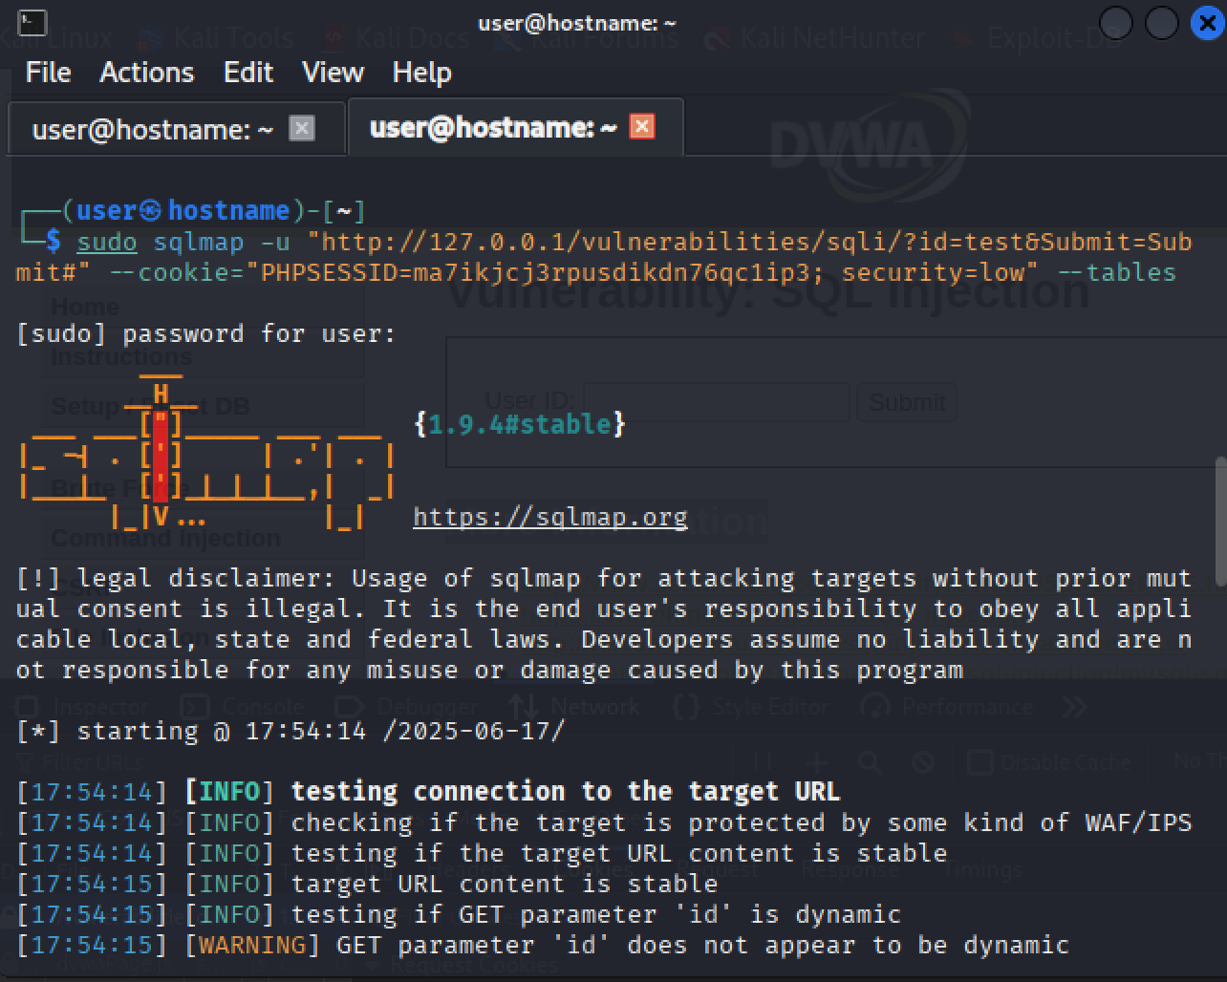1227x982 pixels.
Task: Click '[sudo] password for user:' line
Action: tap(206, 333)
